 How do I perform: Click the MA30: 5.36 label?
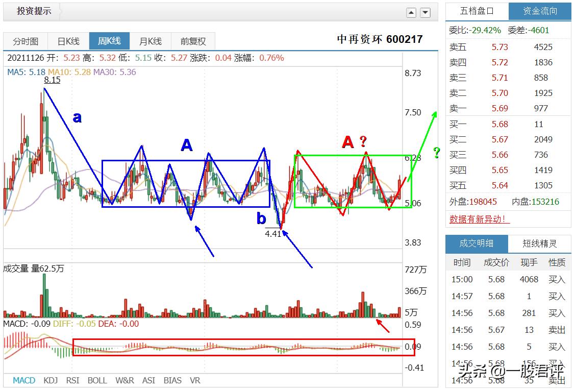[x=114, y=72]
